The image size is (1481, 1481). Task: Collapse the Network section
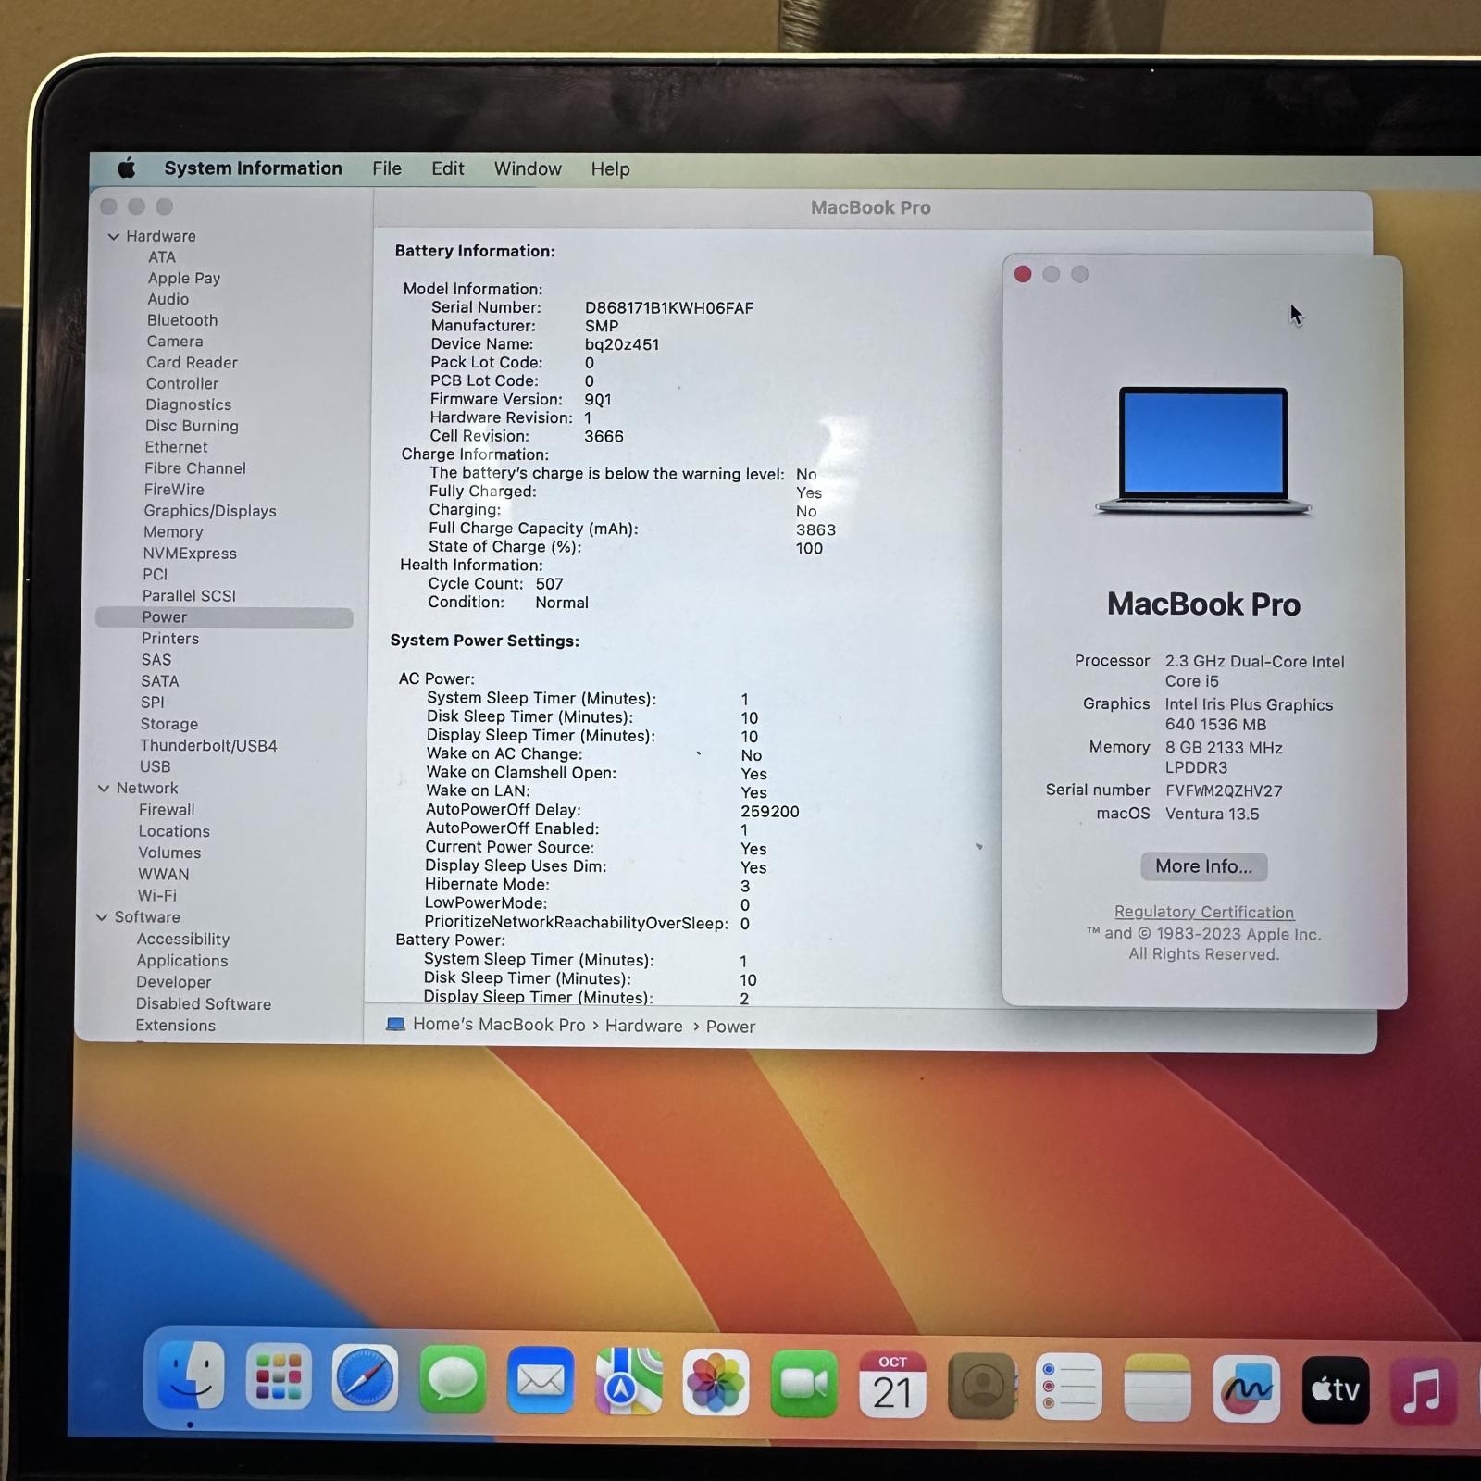pyautogui.click(x=104, y=788)
